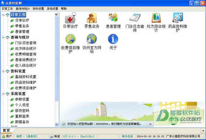Open the 门诊日志查询 icon
Screen dimensions: 206x140
tap(135, 18)
